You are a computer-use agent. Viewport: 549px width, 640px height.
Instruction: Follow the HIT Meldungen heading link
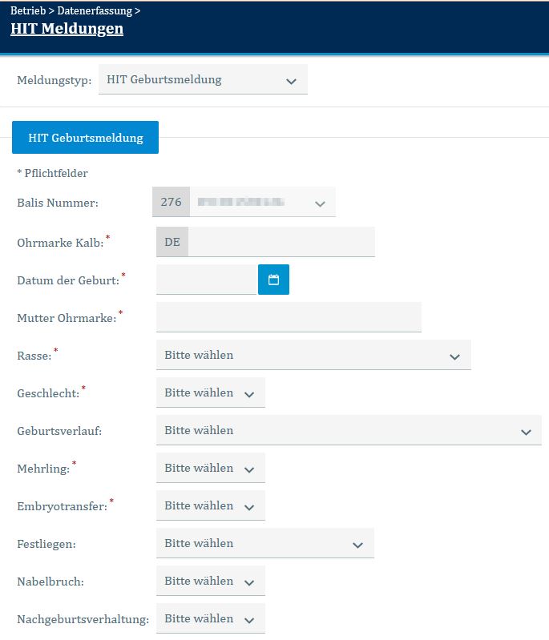point(67,29)
